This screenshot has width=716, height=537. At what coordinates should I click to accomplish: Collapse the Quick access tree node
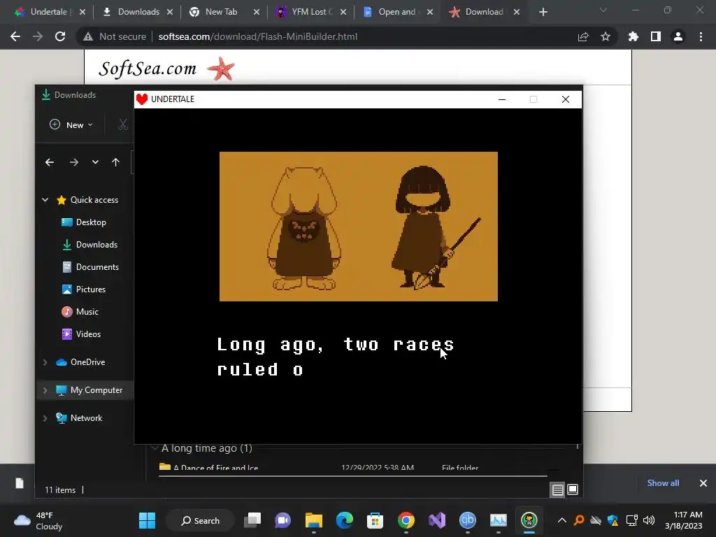point(45,199)
